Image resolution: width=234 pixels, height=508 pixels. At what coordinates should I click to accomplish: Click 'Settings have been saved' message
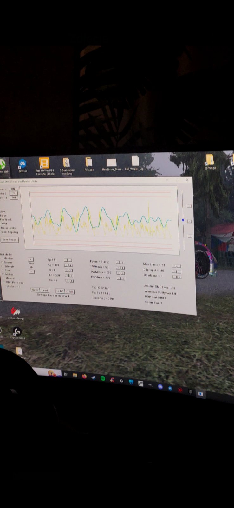tap(53, 295)
